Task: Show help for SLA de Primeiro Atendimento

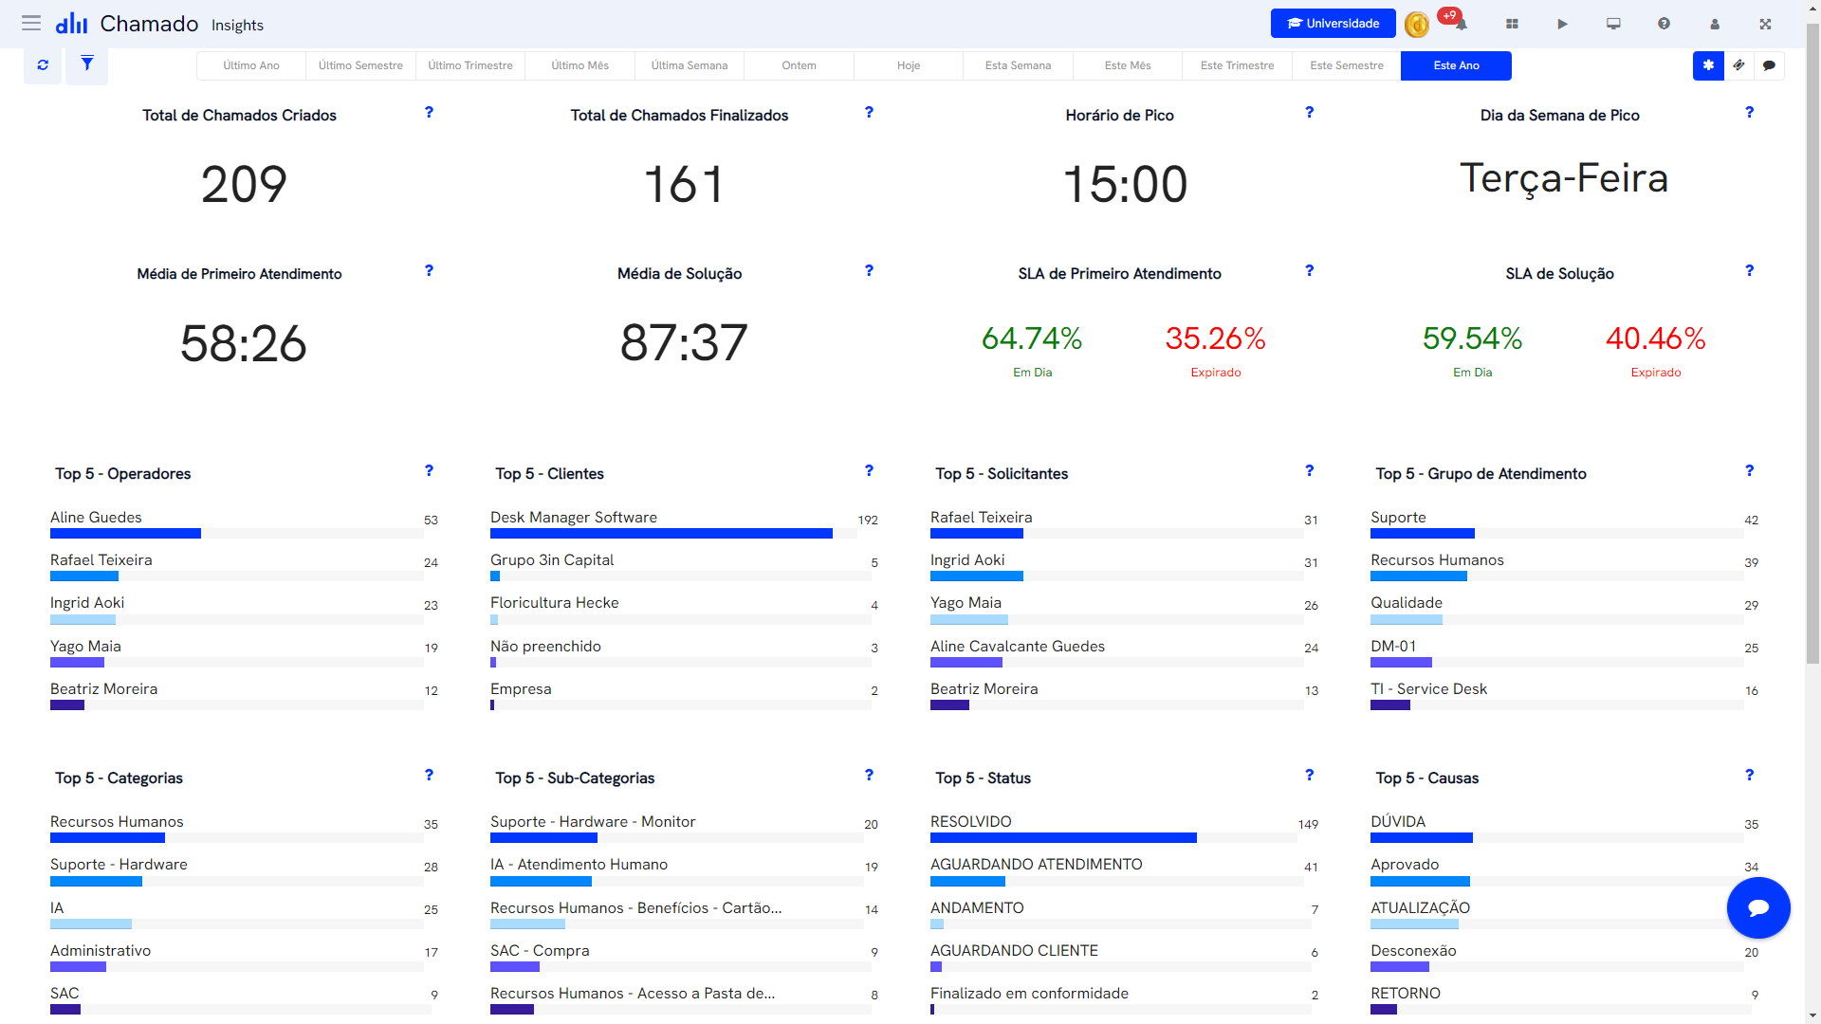Action: tap(1309, 270)
